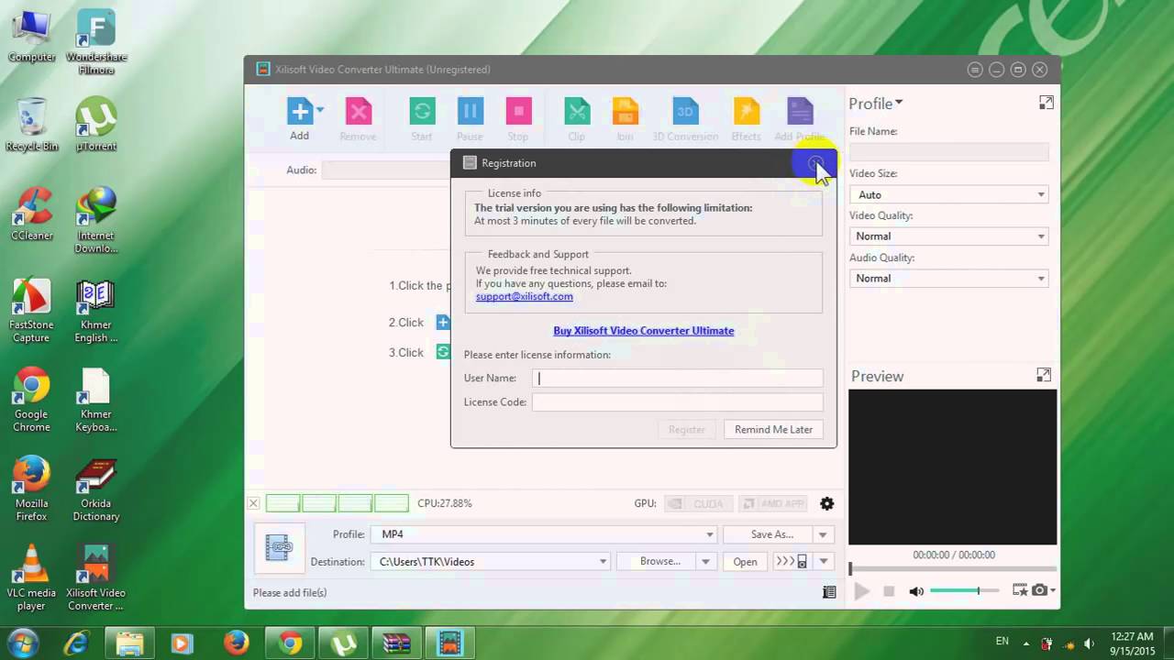Switch to WinRAR in the taskbar
1174x660 pixels.
coord(396,643)
